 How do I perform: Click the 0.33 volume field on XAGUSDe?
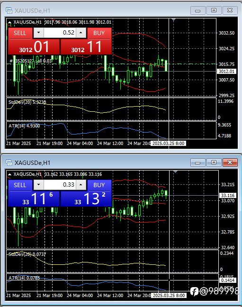pyautogui.click(x=60, y=185)
